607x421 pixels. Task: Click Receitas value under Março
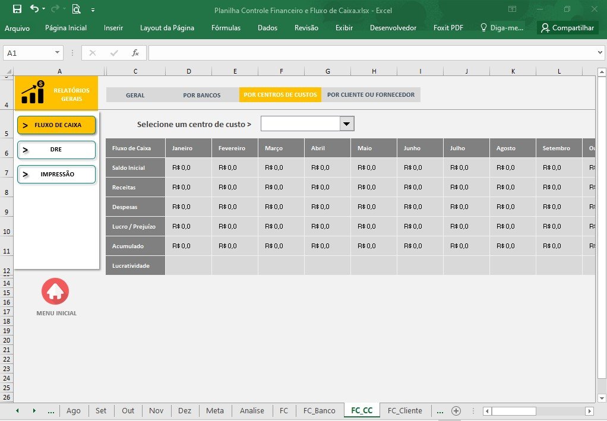click(281, 187)
